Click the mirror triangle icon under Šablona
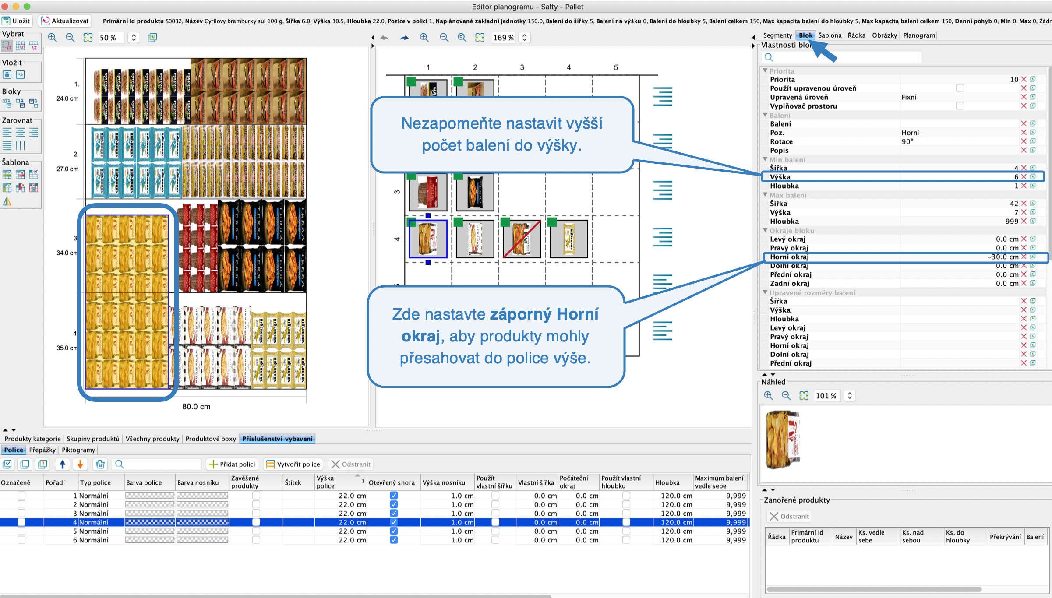The image size is (1052, 598). [7, 202]
